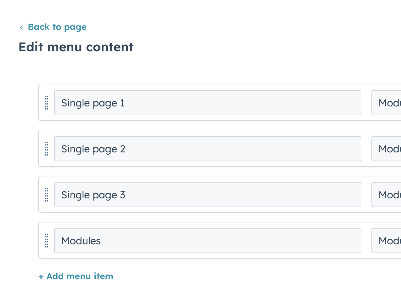Select the Modules menu item name field
Screen dimensions: 401x301
click(x=208, y=241)
